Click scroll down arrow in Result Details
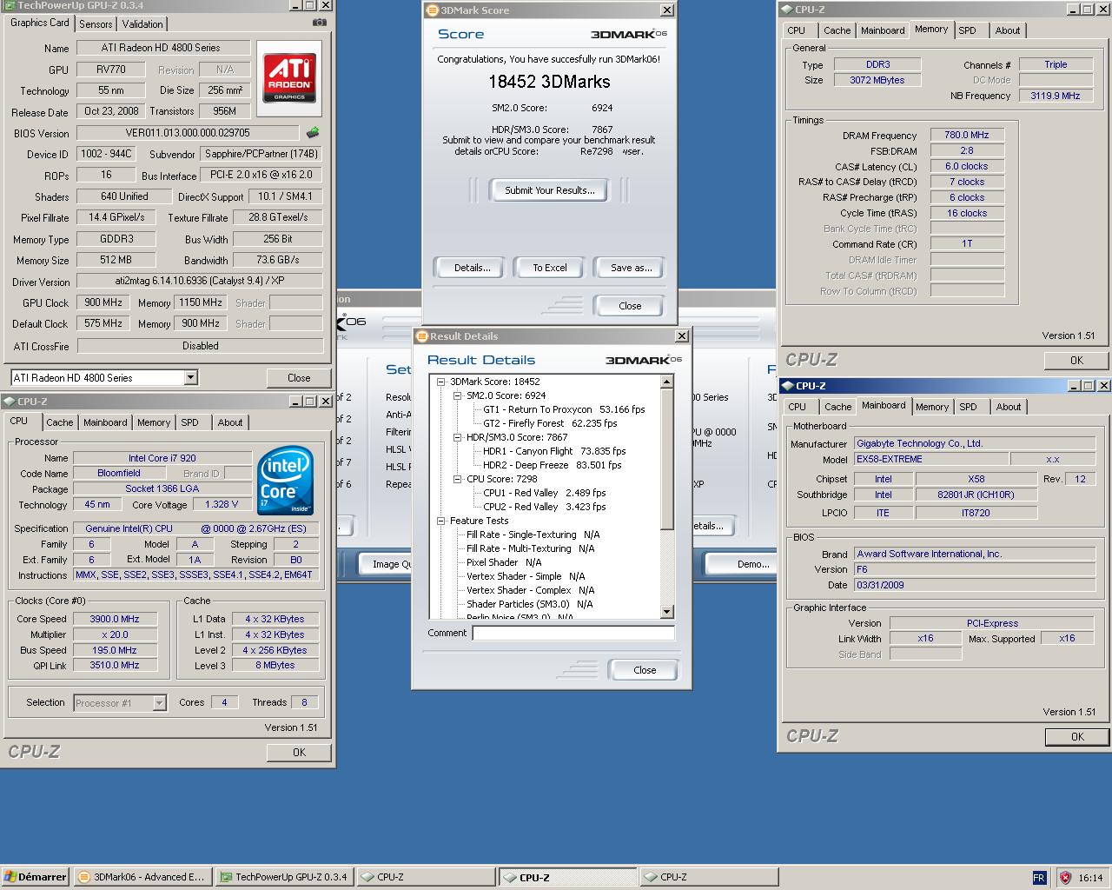Image resolution: width=1112 pixels, height=890 pixels. (x=667, y=612)
